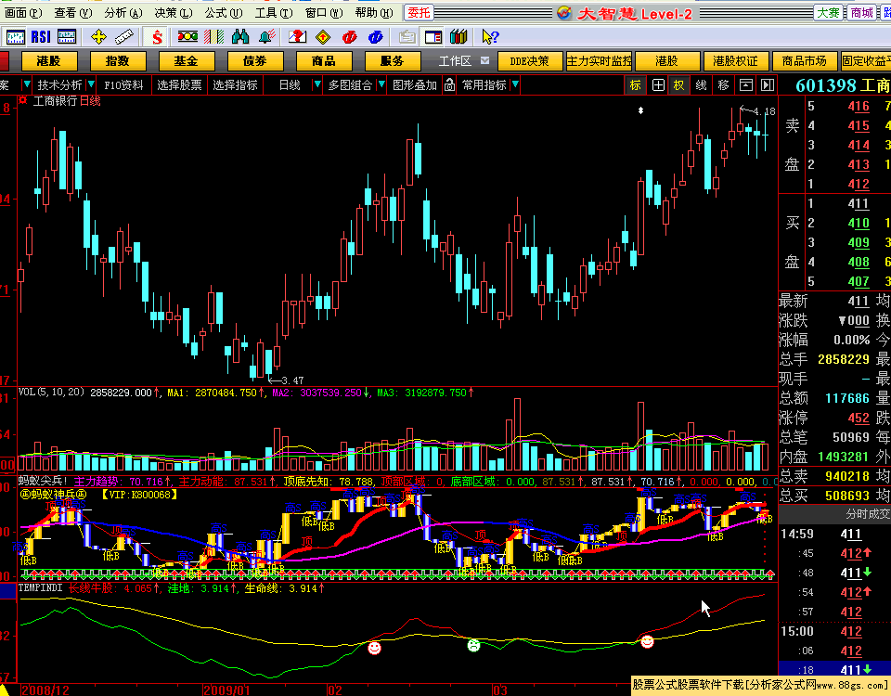Click the 主力实时监控 button

pyautogui.click(x=599, y=61)
